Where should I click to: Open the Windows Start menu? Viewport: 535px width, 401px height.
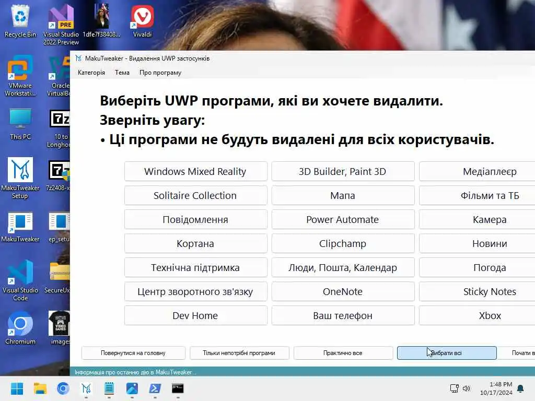17,388
